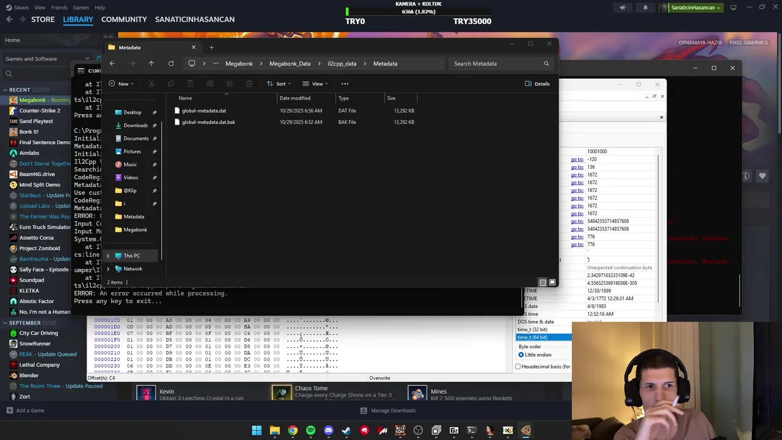Click the Copy icon in Explorer toolbar

click(171, 84)
